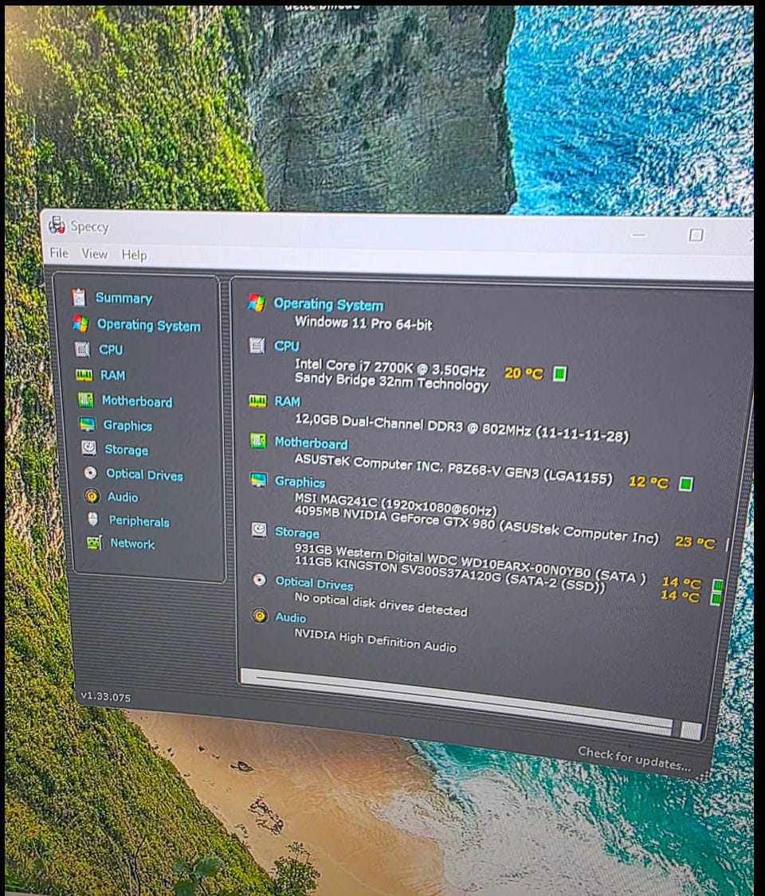
Task: Click the Windows flag icon beside sidebar Operating System
Action: coord(80,323)
